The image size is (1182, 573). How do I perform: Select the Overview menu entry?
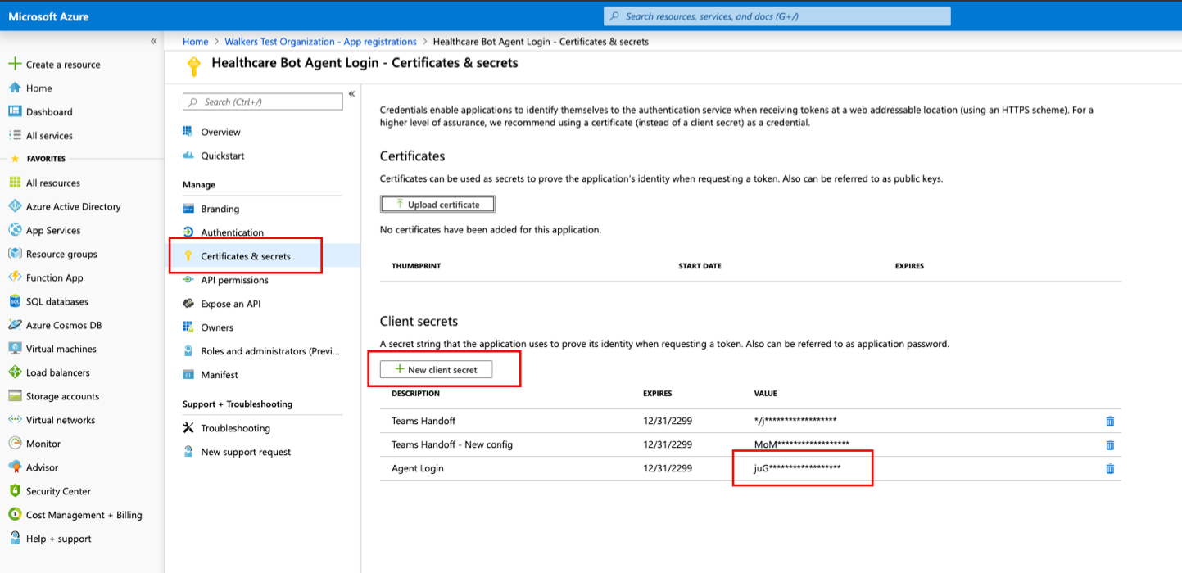click(221, 131)
